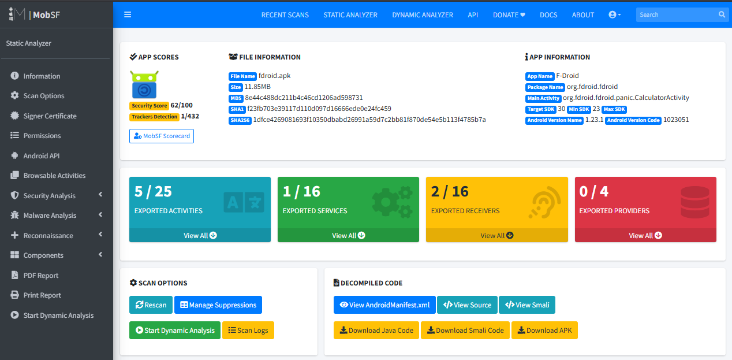Open Browsable Activities in sidebar
This screenshot has width=732, height=360.
coord(54,175)
